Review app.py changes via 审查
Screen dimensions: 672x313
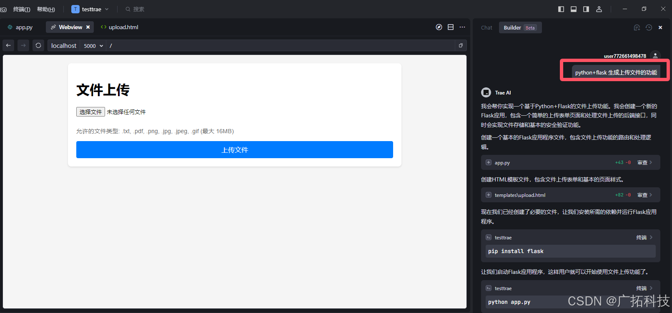click(x=644, y=162)
